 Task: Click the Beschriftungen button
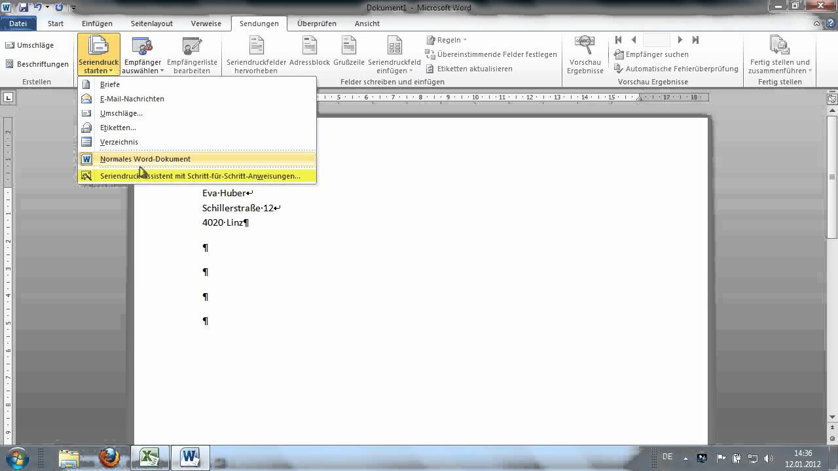tap(37, 64)
